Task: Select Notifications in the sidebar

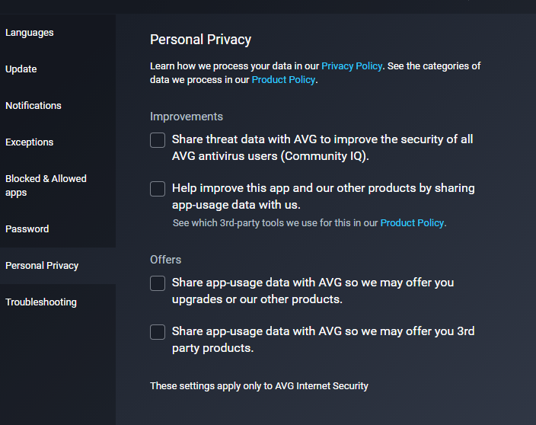Action: tap(33, 106)
